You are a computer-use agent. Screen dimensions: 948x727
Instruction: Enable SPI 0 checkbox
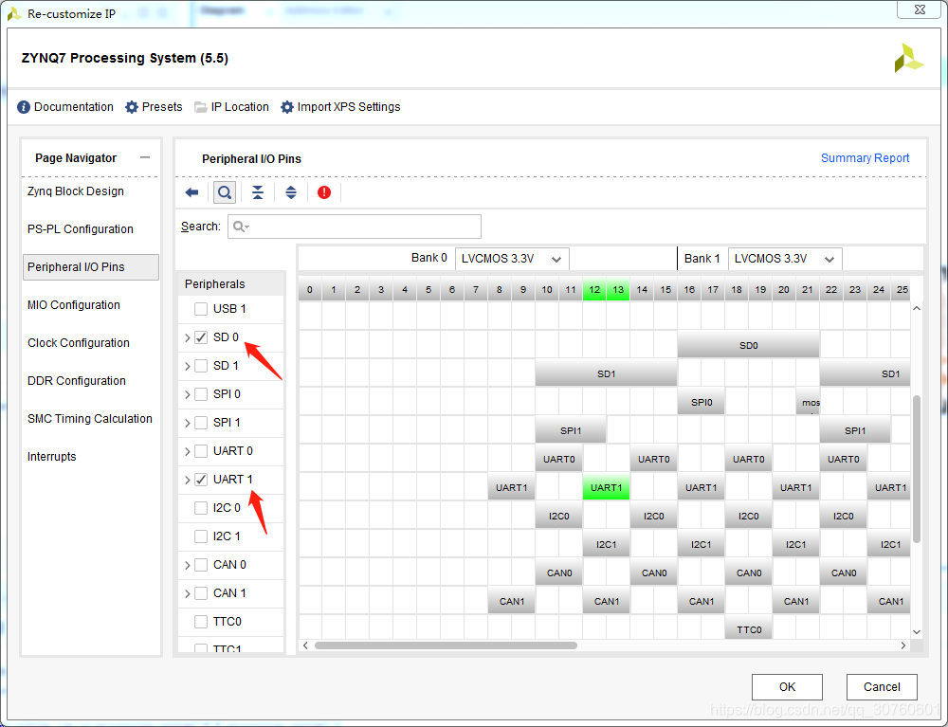tap(201, 394)
